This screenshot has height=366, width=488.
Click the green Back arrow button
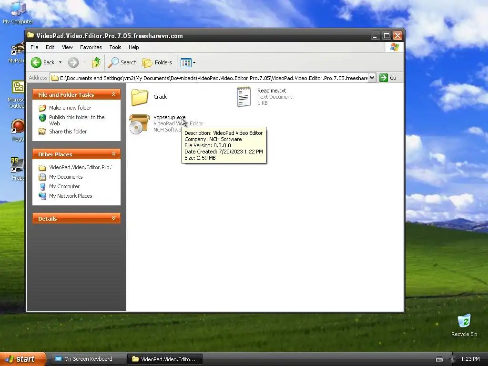(36, 62)
